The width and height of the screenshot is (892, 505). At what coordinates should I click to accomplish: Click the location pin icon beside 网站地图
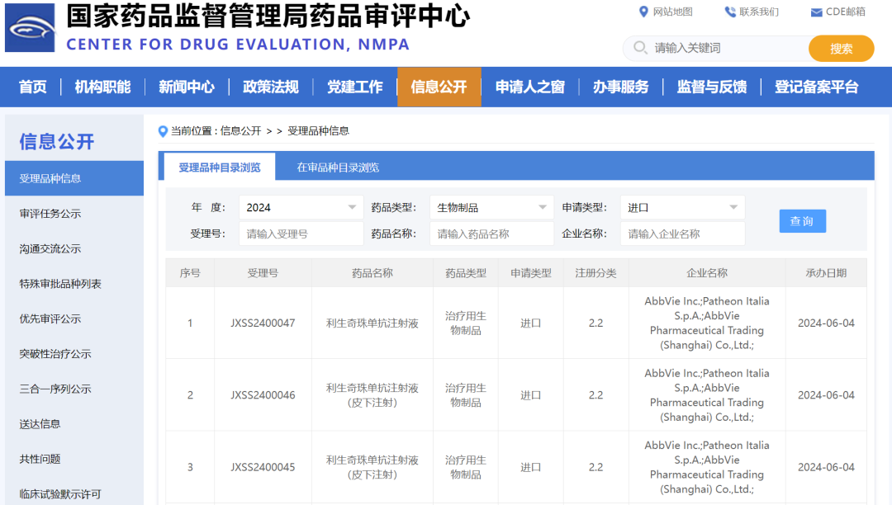tap(642, 12)
